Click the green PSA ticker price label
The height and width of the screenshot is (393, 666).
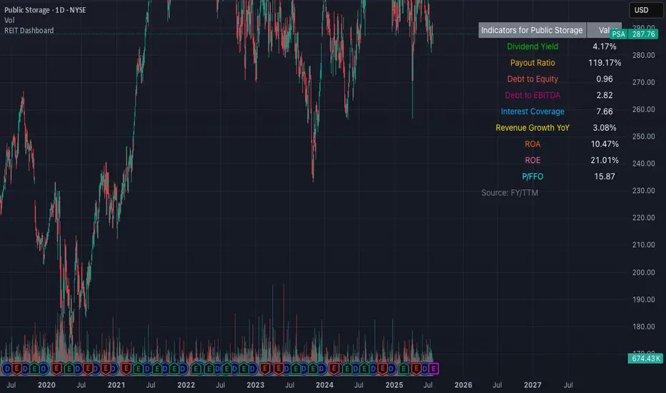pyautogui.click(x=618, y=34)
